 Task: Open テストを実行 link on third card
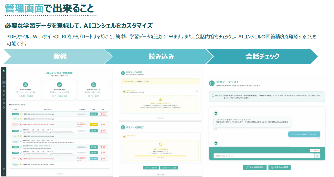tap(94, 96)
